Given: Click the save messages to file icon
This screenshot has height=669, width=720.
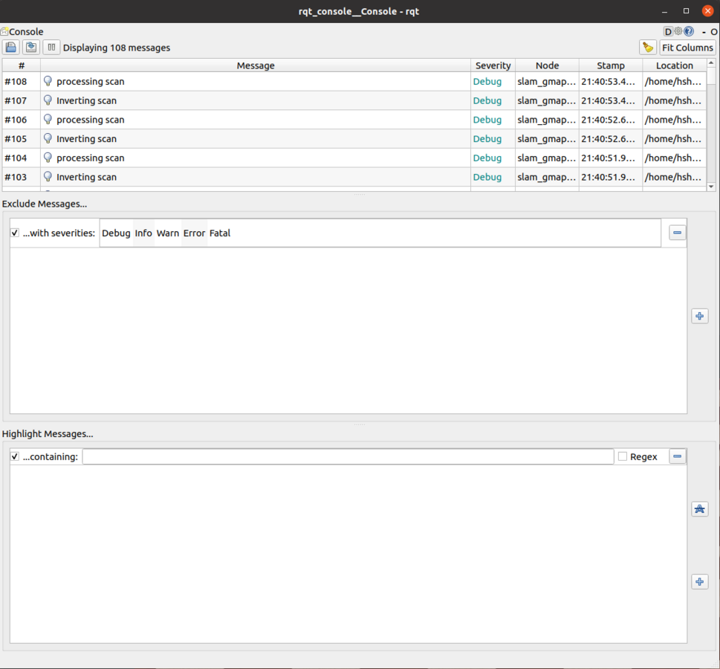Looking at the screenshot, I should click(31, 48).
